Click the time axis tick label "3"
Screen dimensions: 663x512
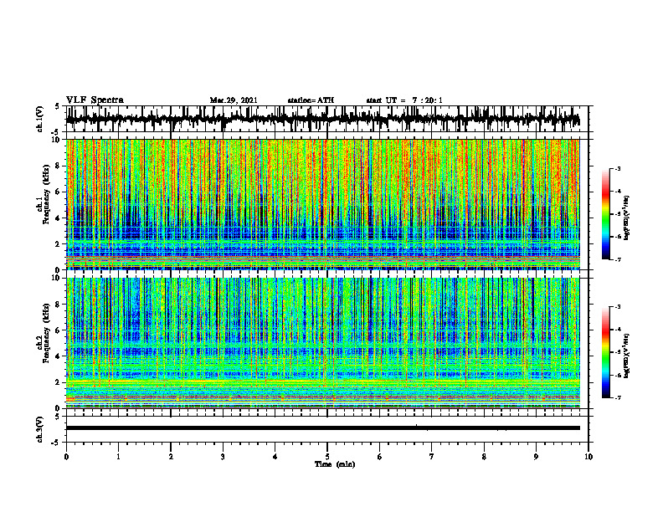pos(223,457)
